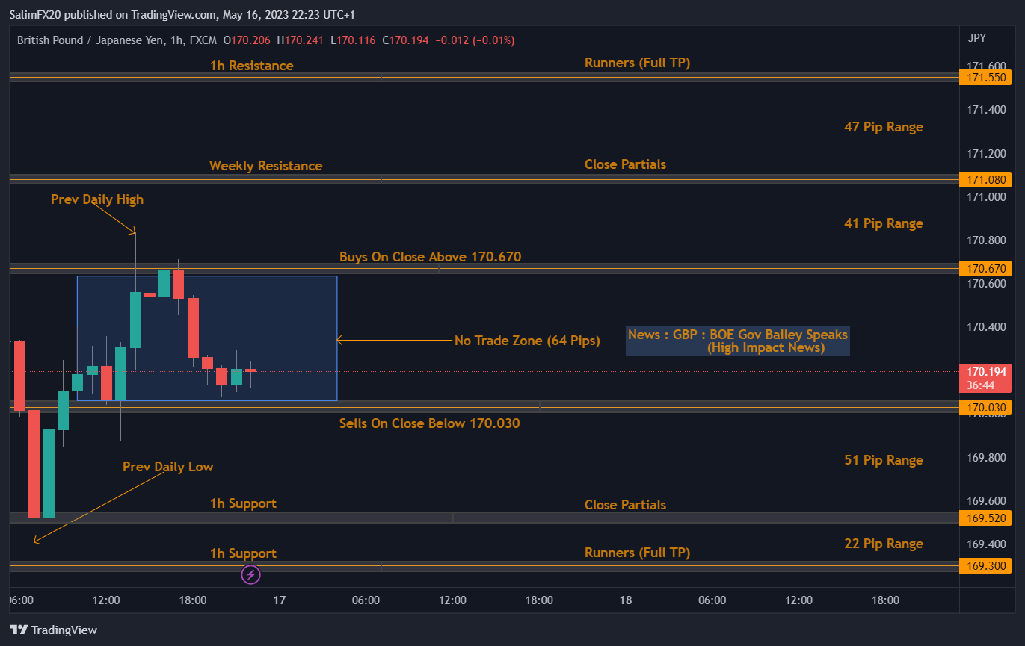The height and width of the screenshot is (646, 1025).
Task: Click the Weekly Resistance label
Action: point(265,166)
